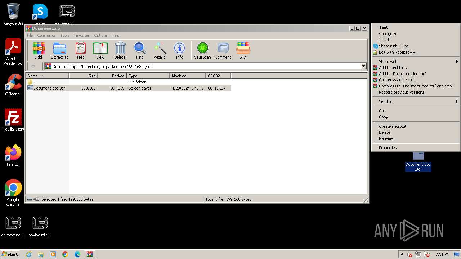Click the Test toolbar icon
This screenshot has width=461, height=259.
click(x=80, y=51)
